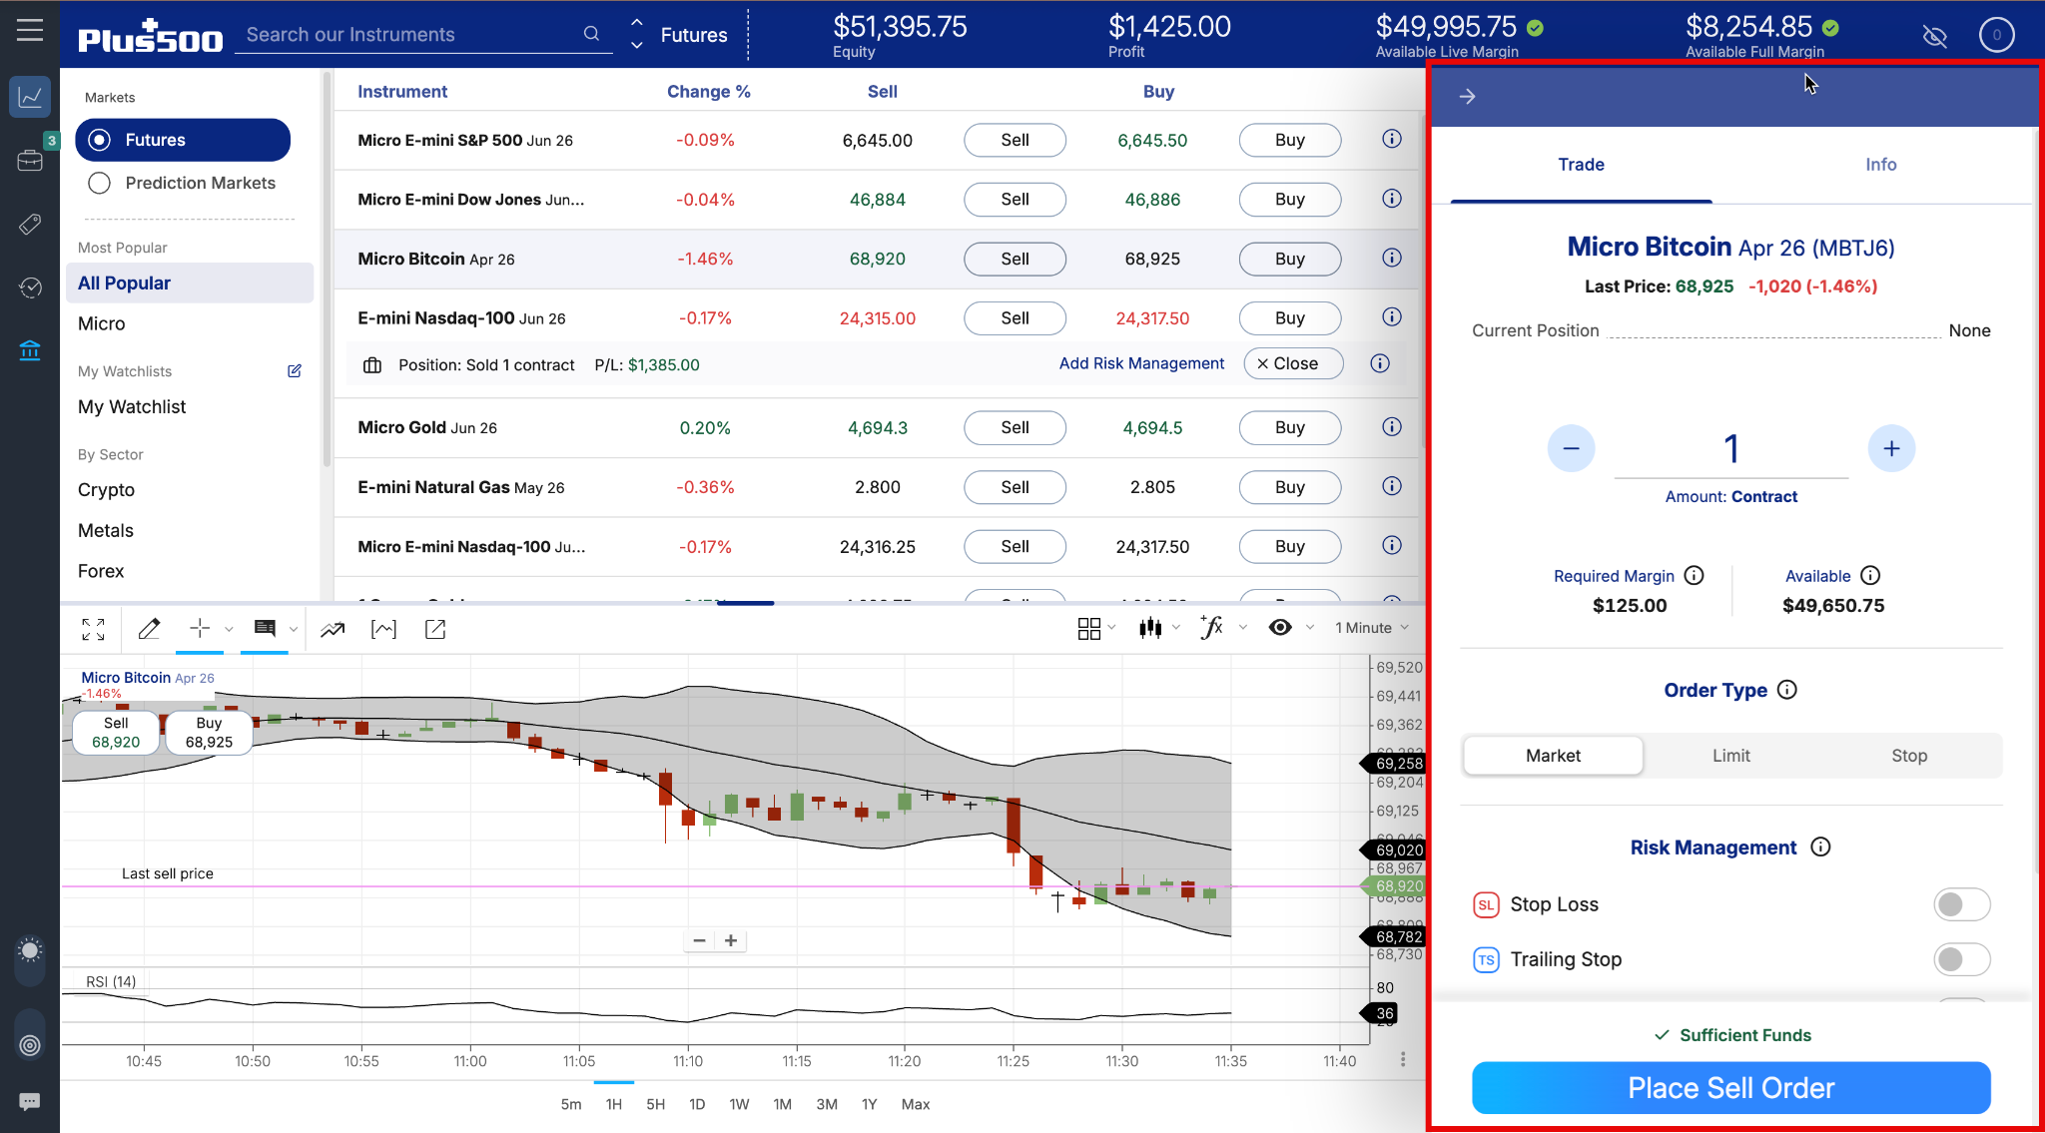The image size is (2045, 1133).
Task: Open the live chat icon
Action: [x=30, y=1101]
